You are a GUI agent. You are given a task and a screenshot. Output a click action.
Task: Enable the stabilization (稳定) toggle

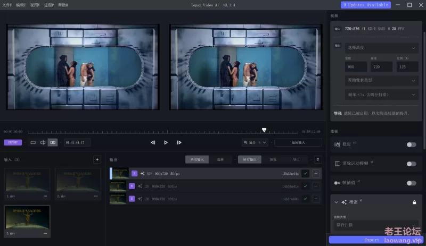411,145
